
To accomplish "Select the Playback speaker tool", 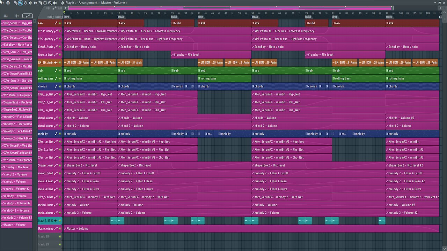I will click(55, 3).
